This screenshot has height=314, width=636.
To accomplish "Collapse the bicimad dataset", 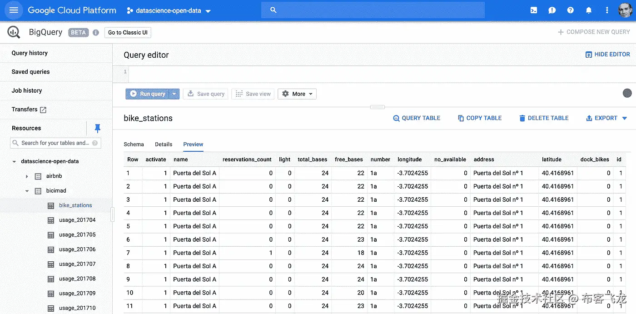I will coord(27,191).
